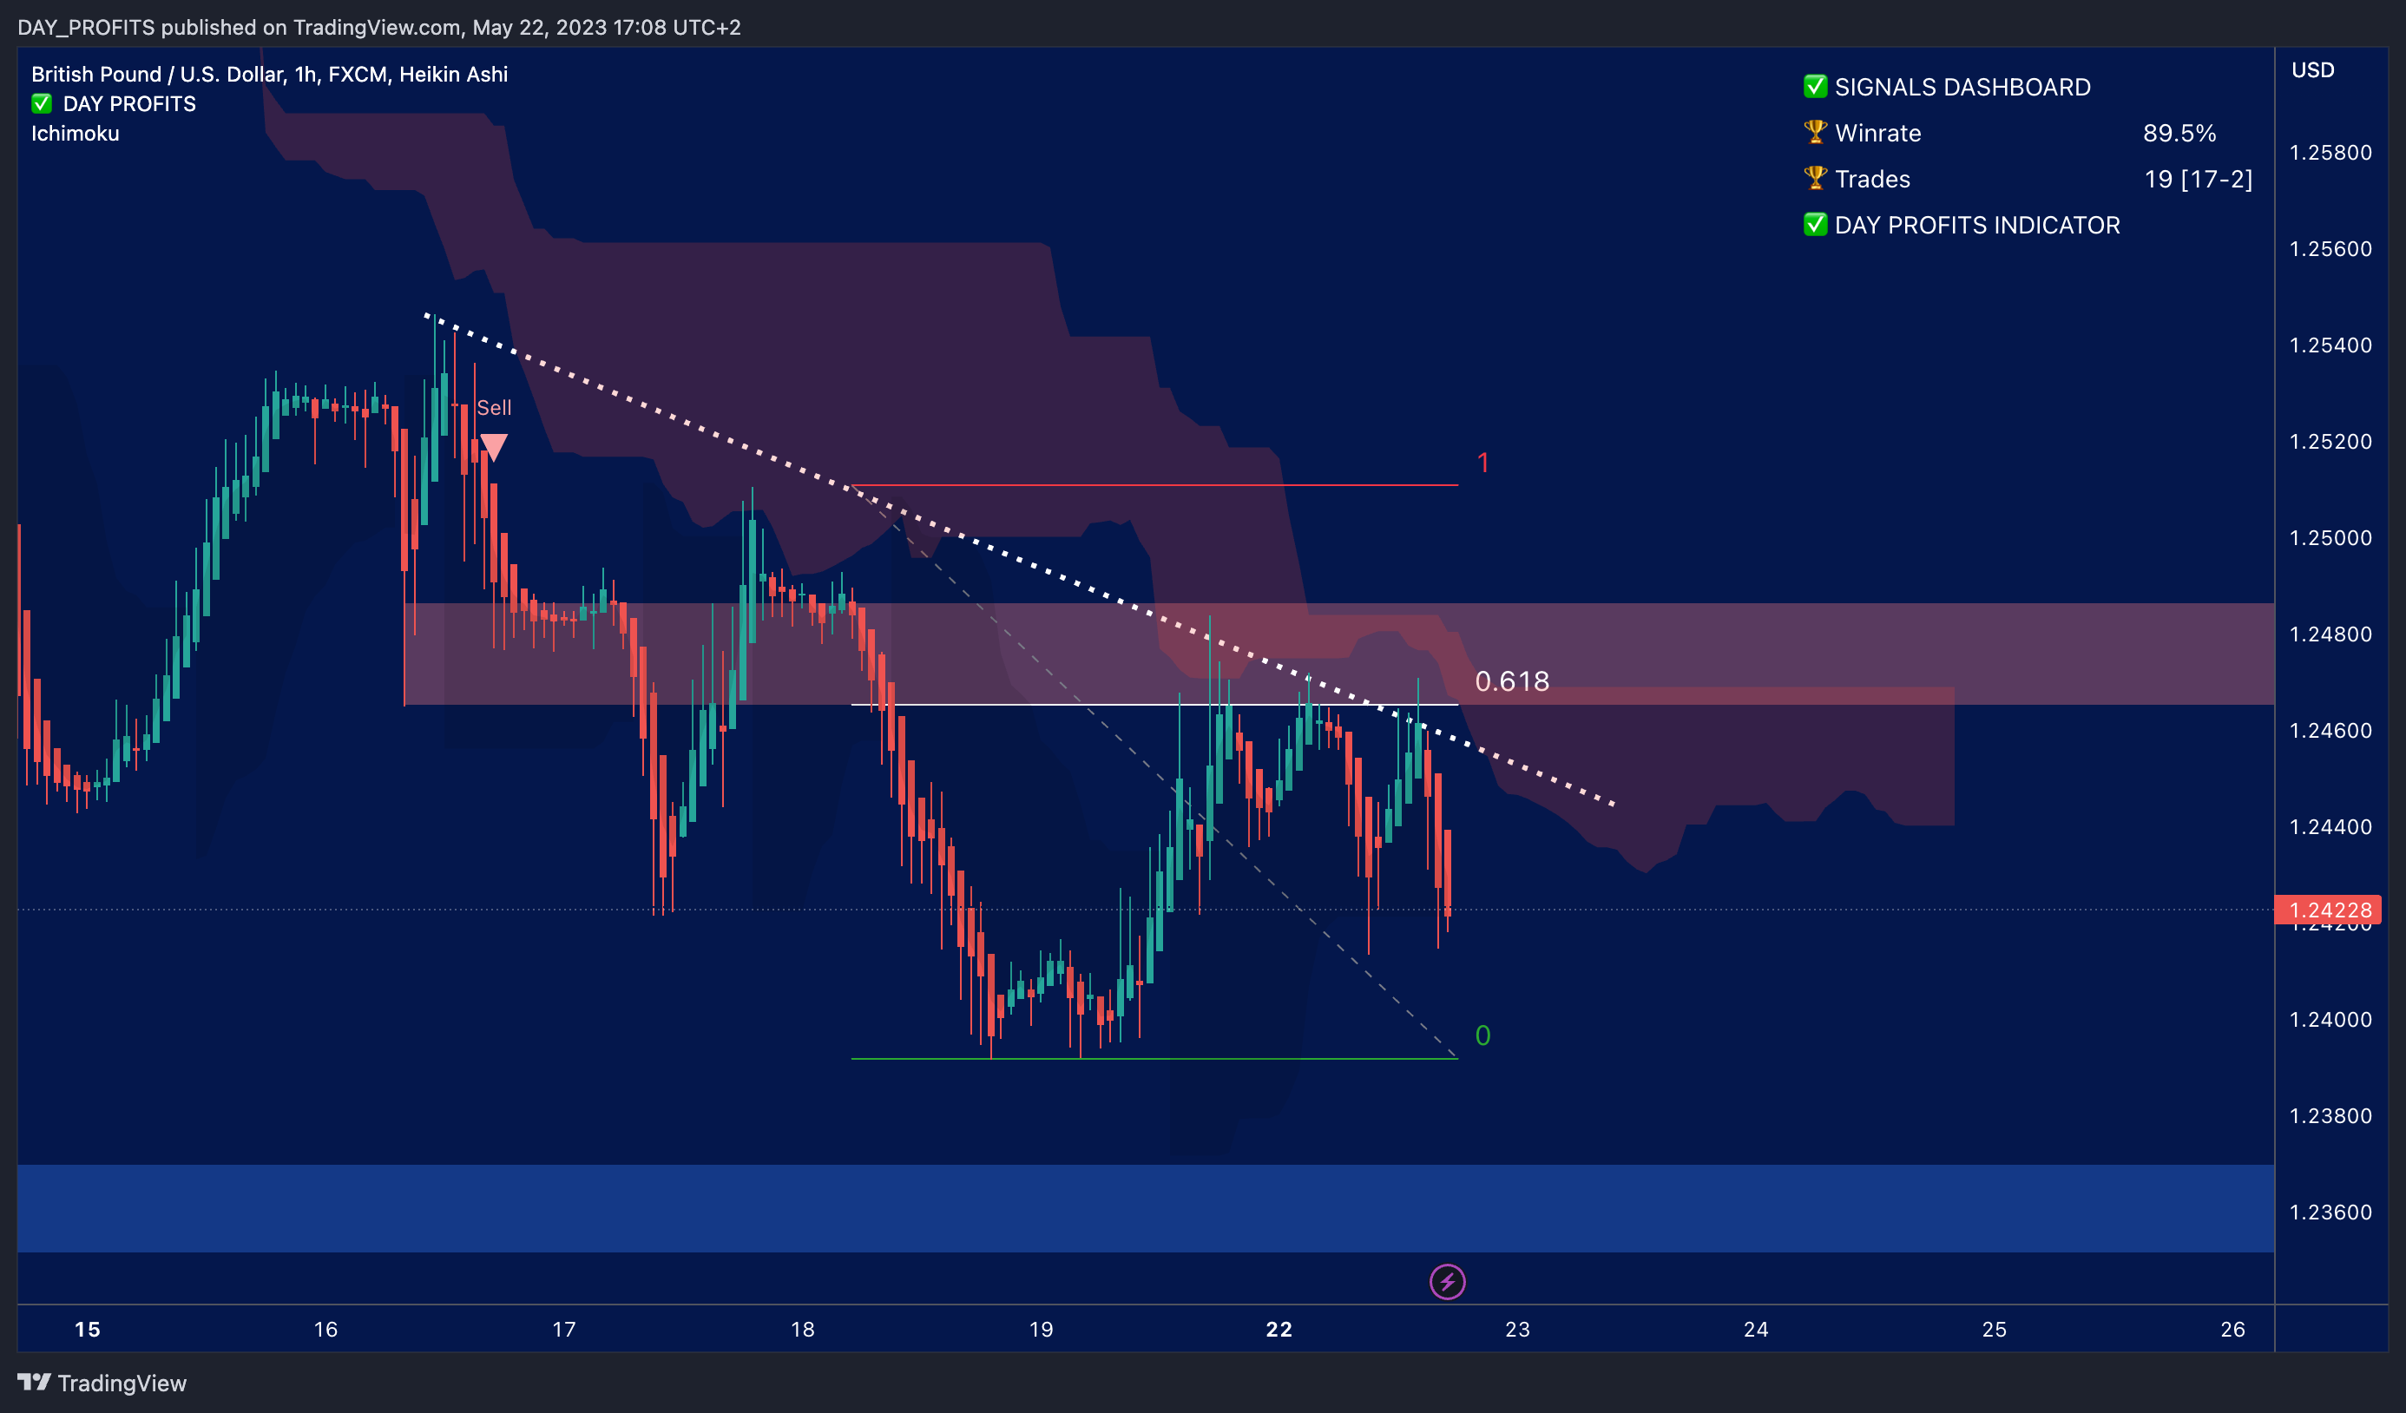This screenshot has width=2406, height=1413.
Task: Click the Winrate value 89.5%
Action: click(x=2179, y=133)
